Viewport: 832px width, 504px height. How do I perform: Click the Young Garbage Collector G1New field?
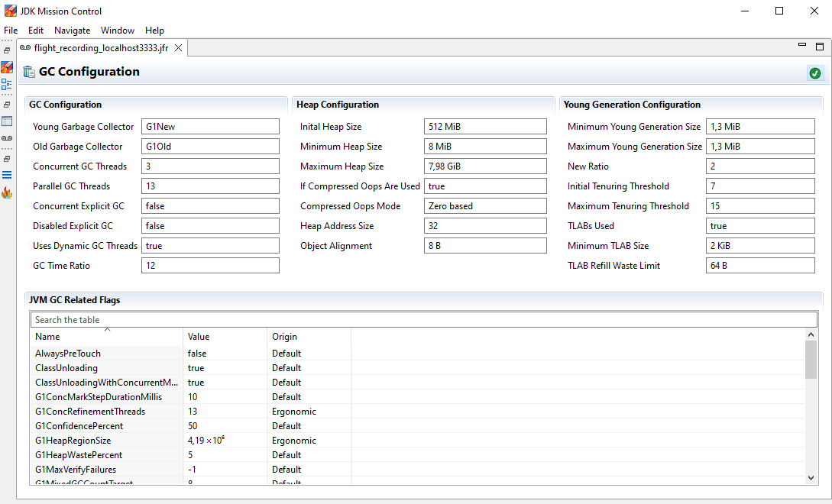point(210,126)
